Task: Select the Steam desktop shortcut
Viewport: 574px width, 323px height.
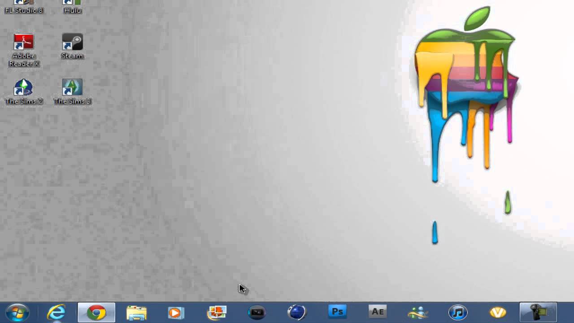Action: (72, 46)
